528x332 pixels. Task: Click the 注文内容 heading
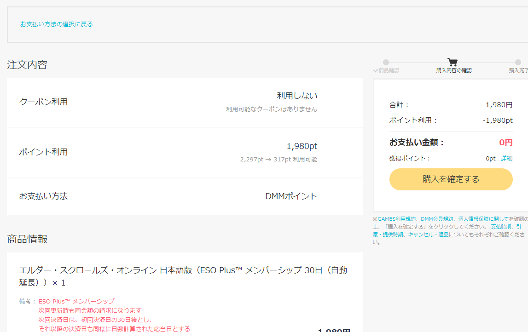tap(27, 64)
